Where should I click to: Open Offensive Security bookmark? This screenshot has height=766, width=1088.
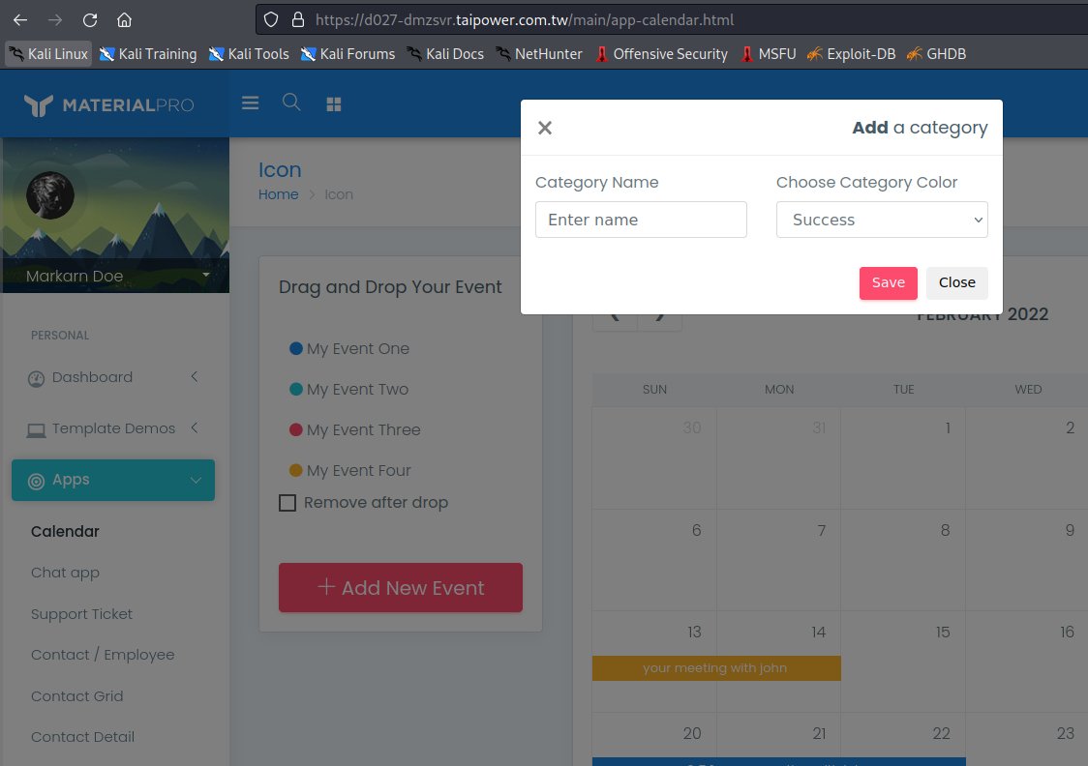(661, 54)
